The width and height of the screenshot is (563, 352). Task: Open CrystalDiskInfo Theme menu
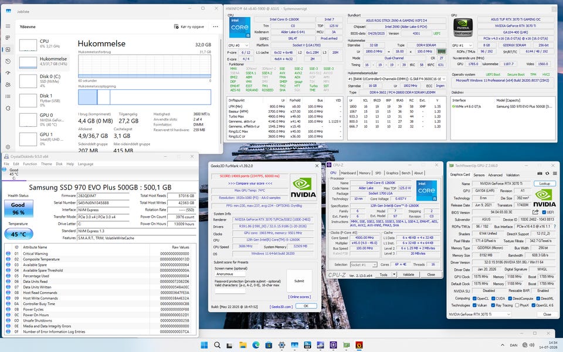click(46, 164)
